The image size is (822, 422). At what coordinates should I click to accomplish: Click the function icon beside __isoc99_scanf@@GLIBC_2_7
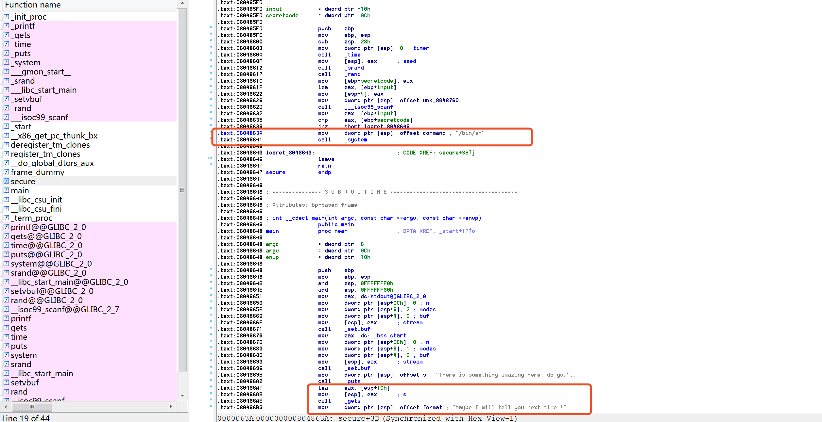click(6, 309)
